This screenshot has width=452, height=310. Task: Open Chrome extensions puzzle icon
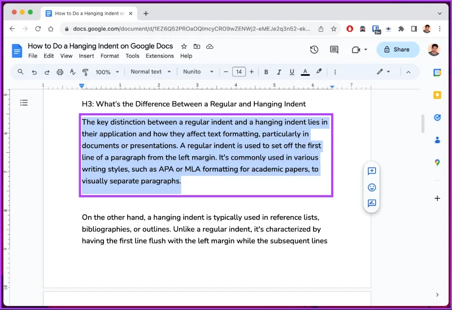click(x=401, y=29)
